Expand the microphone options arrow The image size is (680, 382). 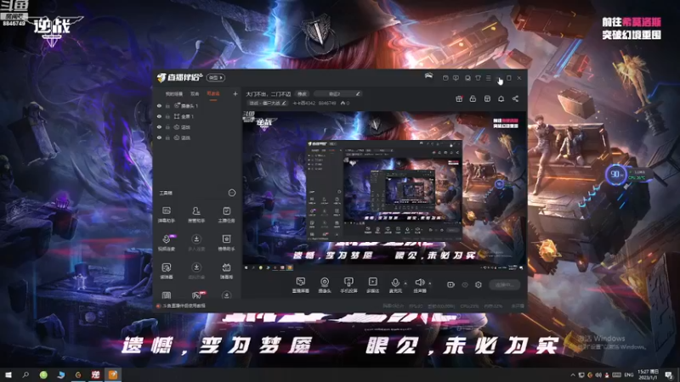405,284
